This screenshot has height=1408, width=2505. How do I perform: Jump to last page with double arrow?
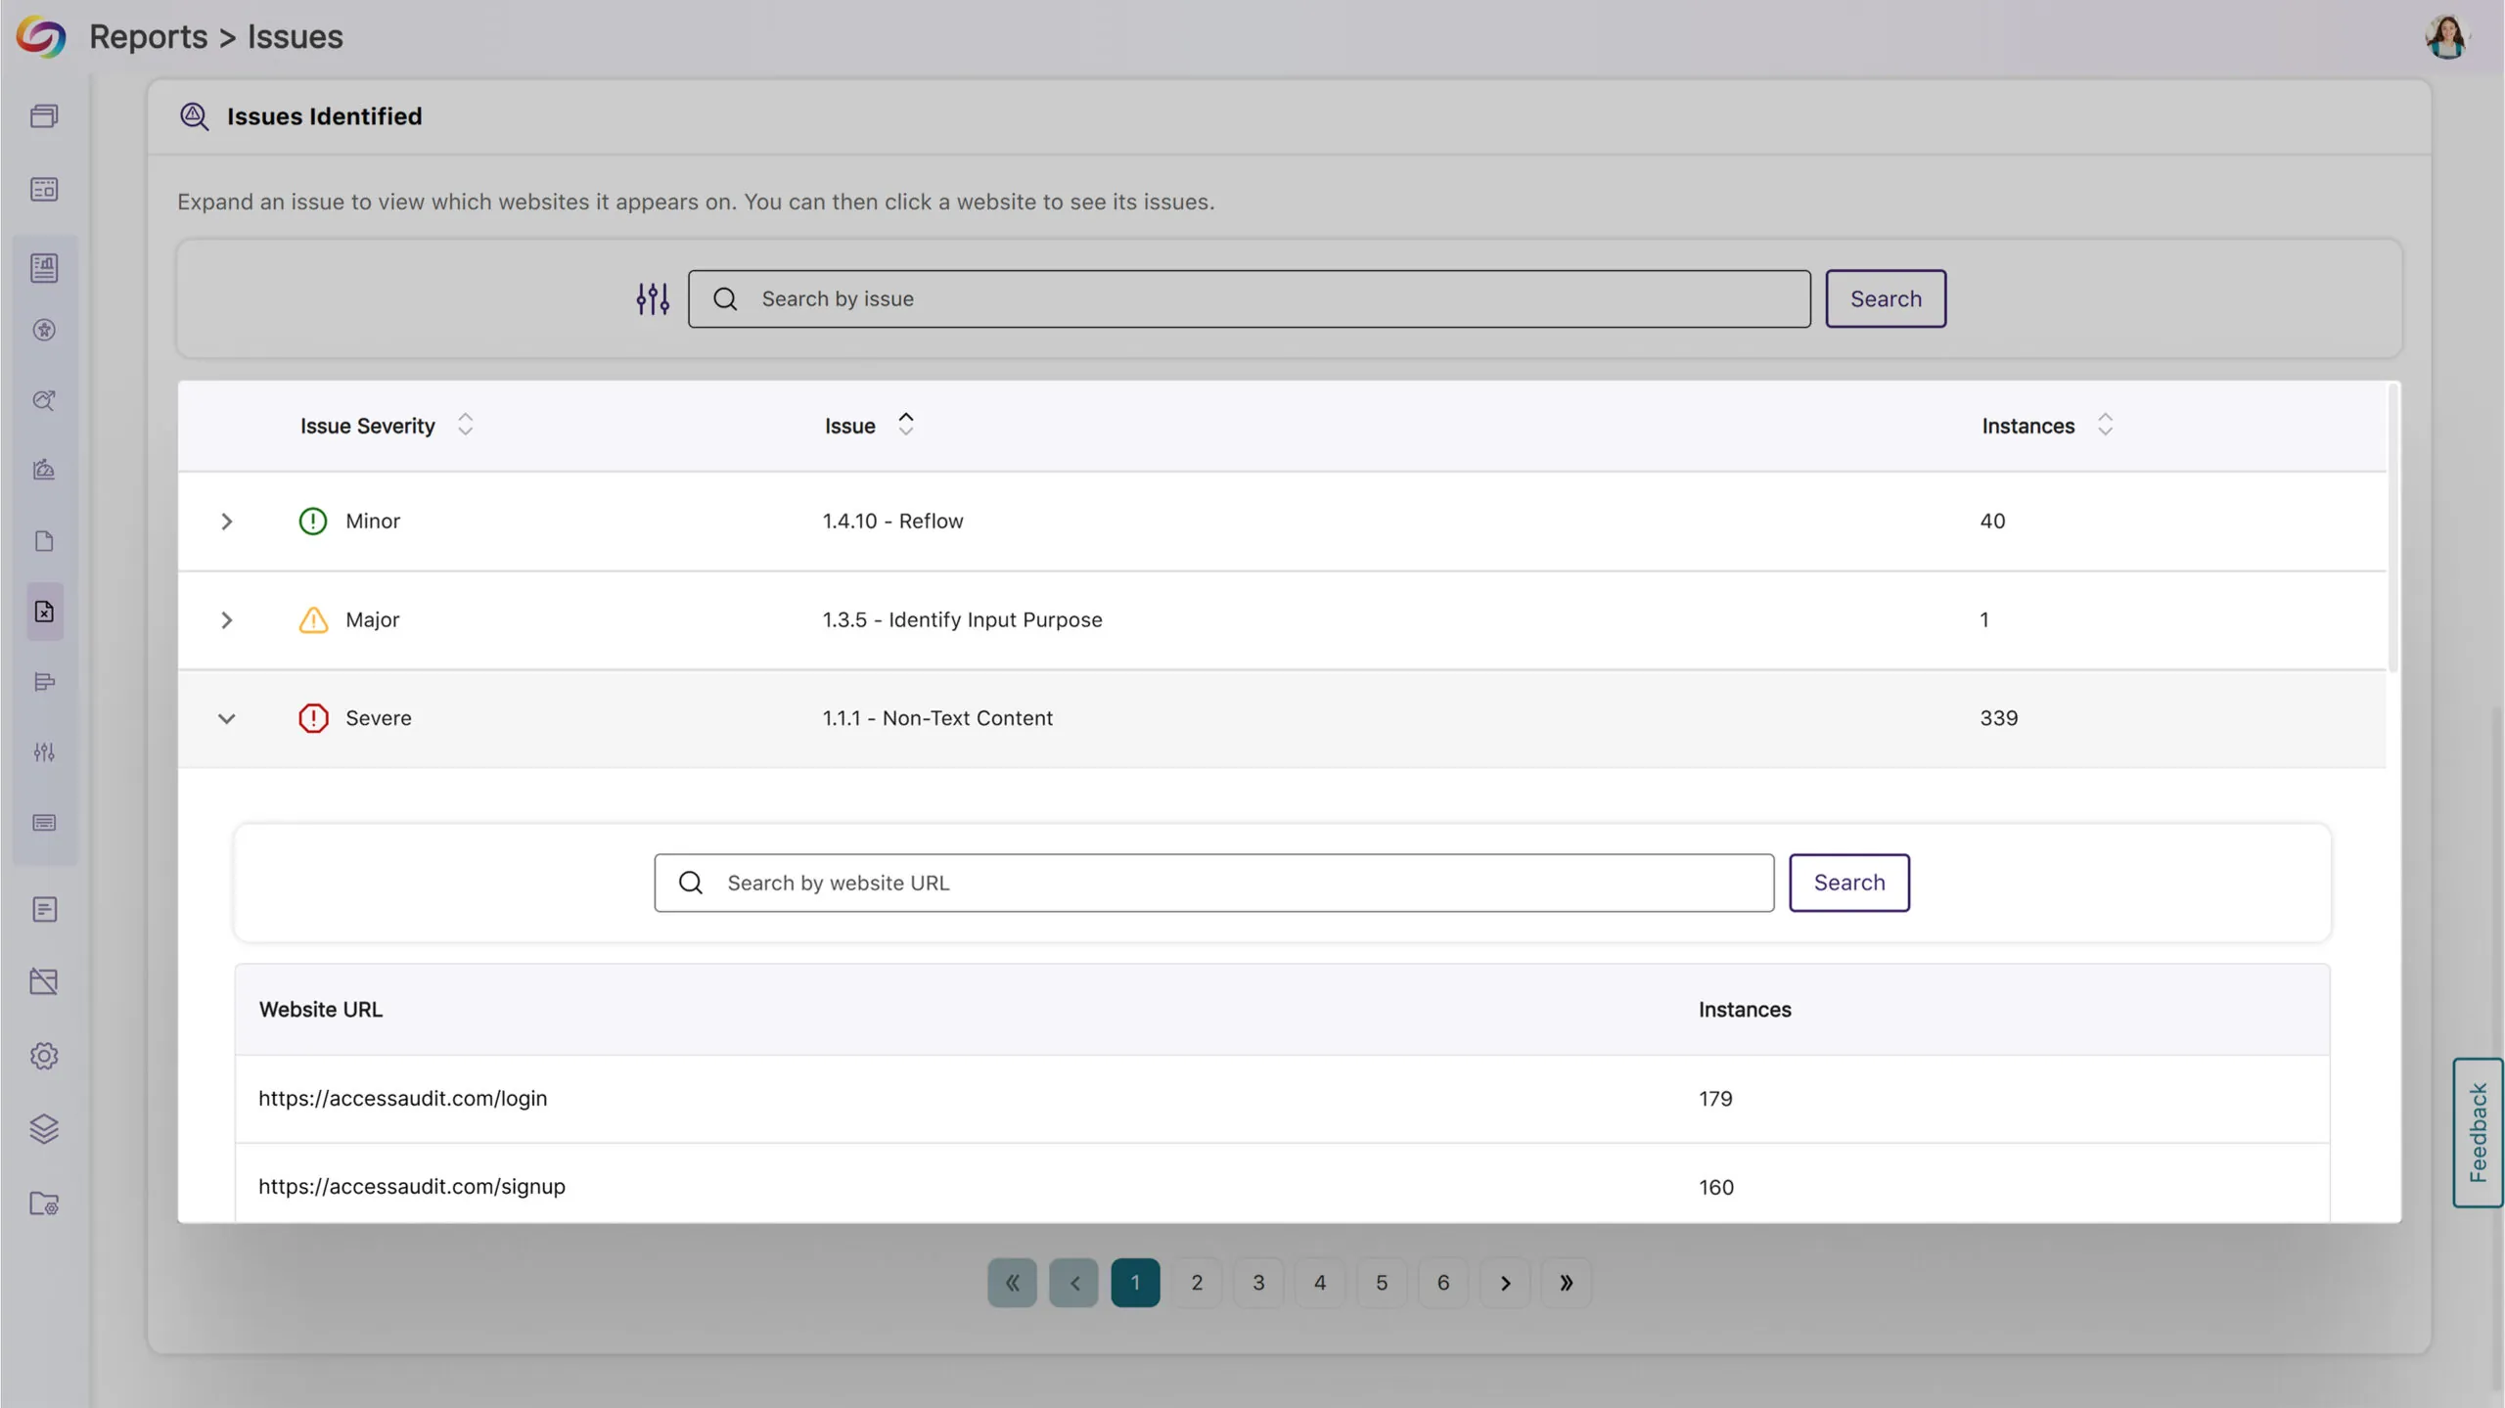click(1566, 1283)
